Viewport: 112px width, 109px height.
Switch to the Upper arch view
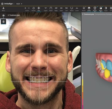pos(46,9)
